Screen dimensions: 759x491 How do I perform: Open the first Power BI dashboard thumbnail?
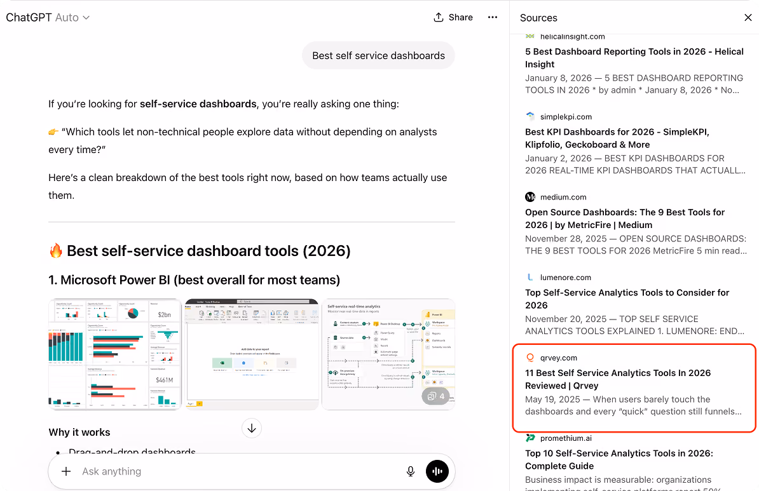click(x=114, y=354)
